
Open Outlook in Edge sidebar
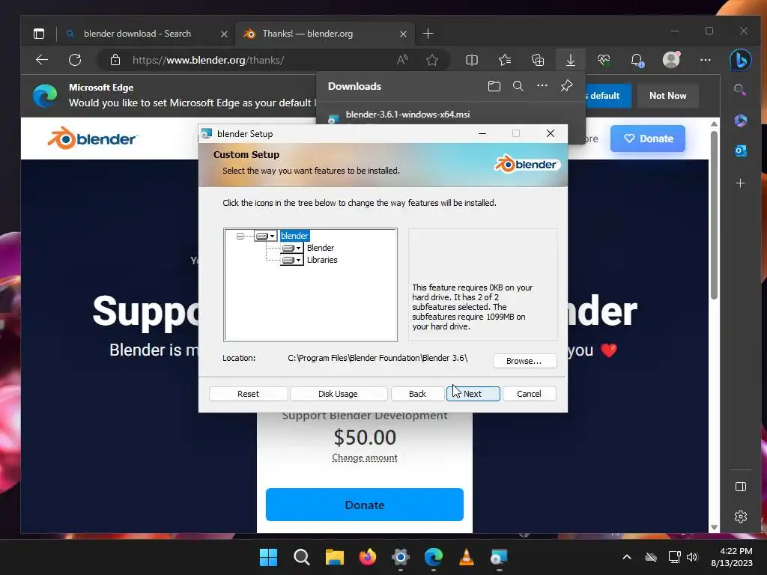[x=740, y=151]
